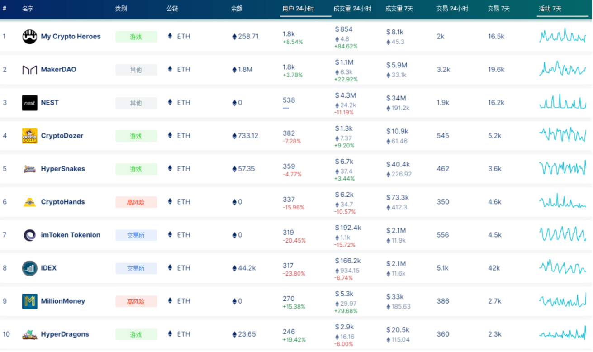Sort by 名字 column header
Screen dimensions: 593x352
[28, 9]
